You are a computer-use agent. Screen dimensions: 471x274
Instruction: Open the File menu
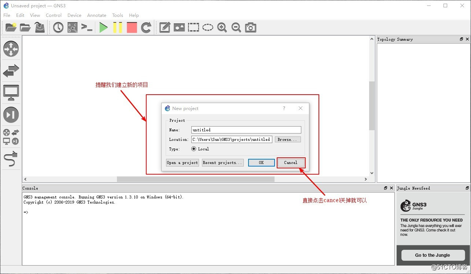click(7, 15)
